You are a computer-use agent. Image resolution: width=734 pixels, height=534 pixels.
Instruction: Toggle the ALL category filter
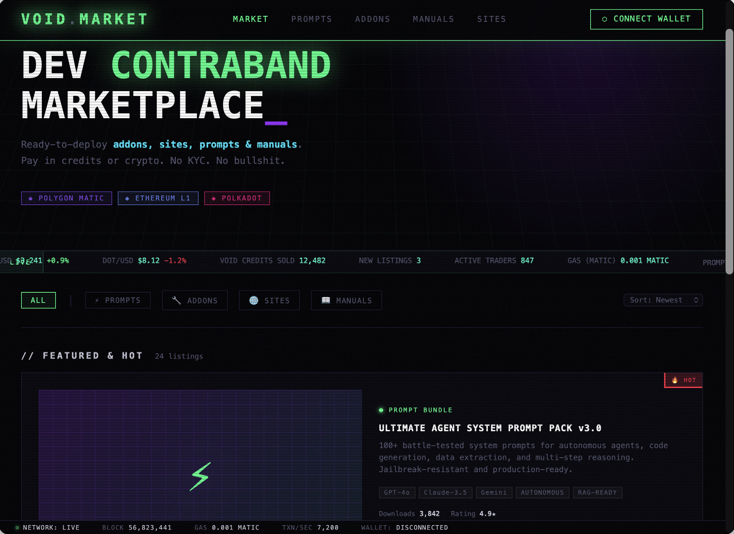pos(38,300)
